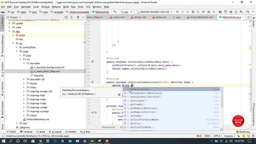Click MainActivity breadcrumb in navigation bar
This screenshot has width=256, height=144.
tap(100, 12)
